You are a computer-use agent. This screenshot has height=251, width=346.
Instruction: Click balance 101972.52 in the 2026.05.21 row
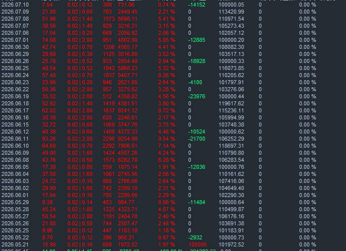coord(231,244)
